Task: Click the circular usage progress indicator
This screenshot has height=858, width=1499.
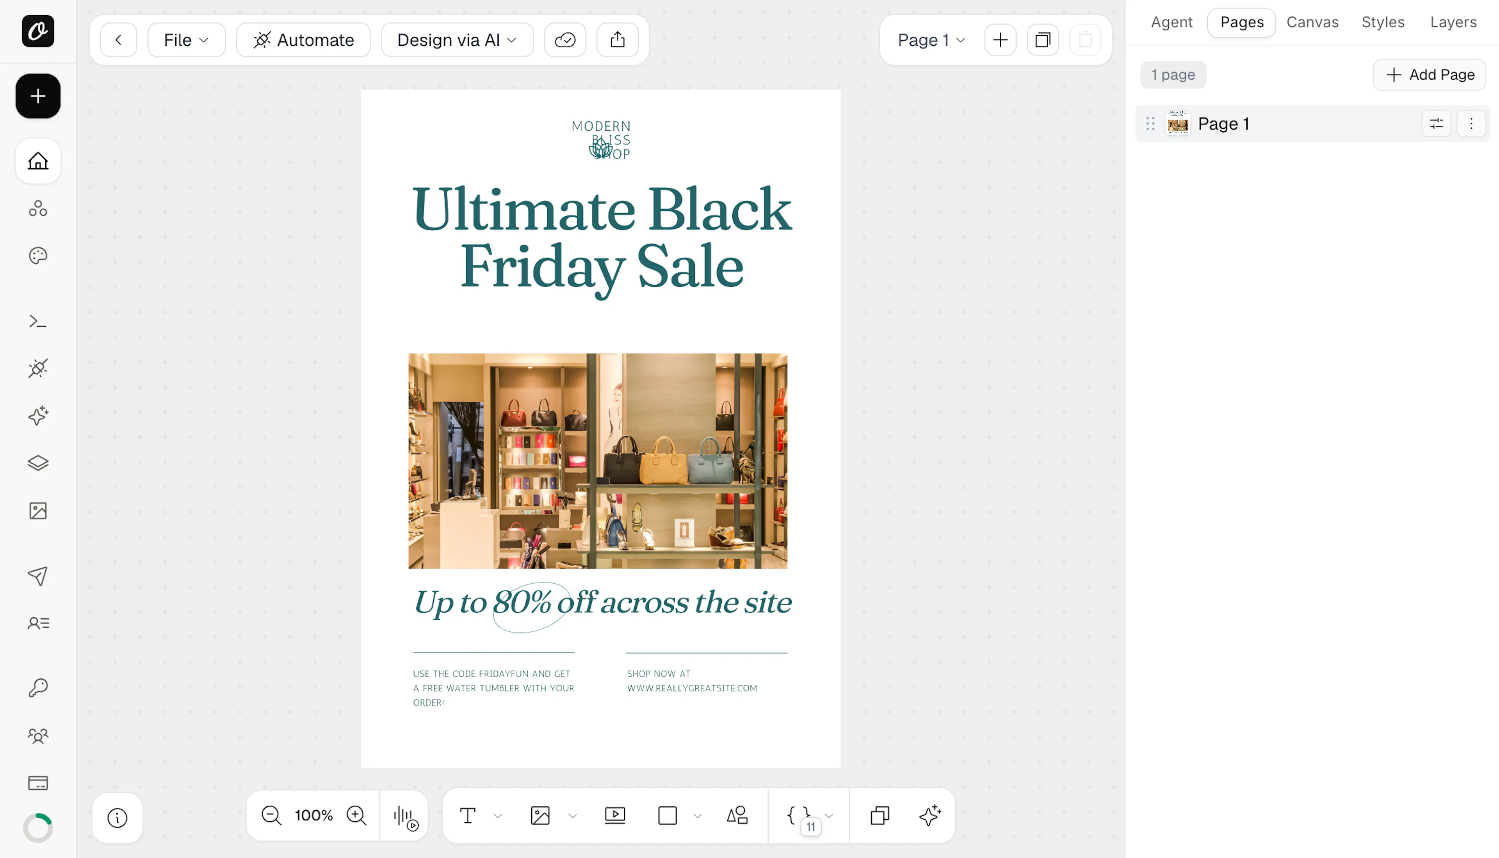Action: (x=38, y=828)
